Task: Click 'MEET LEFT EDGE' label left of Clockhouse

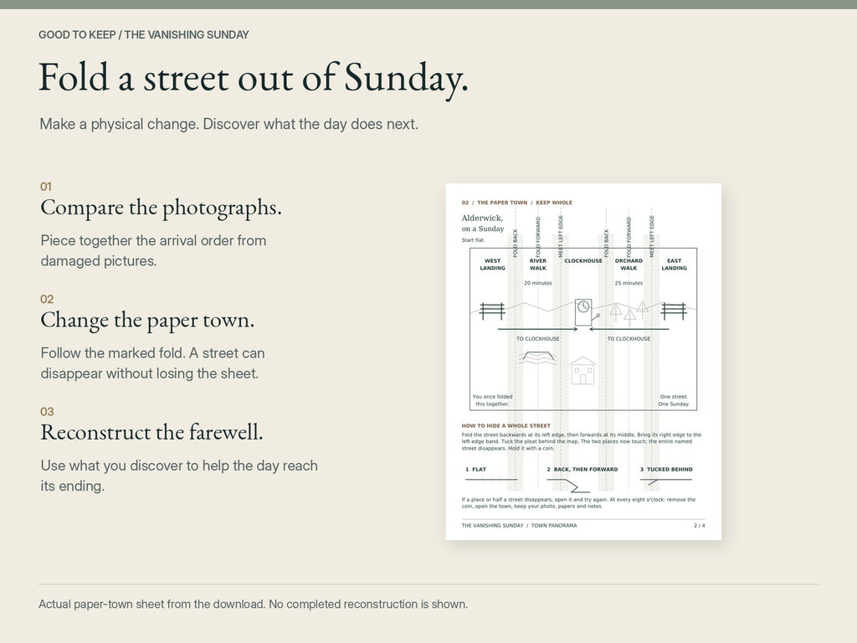Action: tap(560, 236)
